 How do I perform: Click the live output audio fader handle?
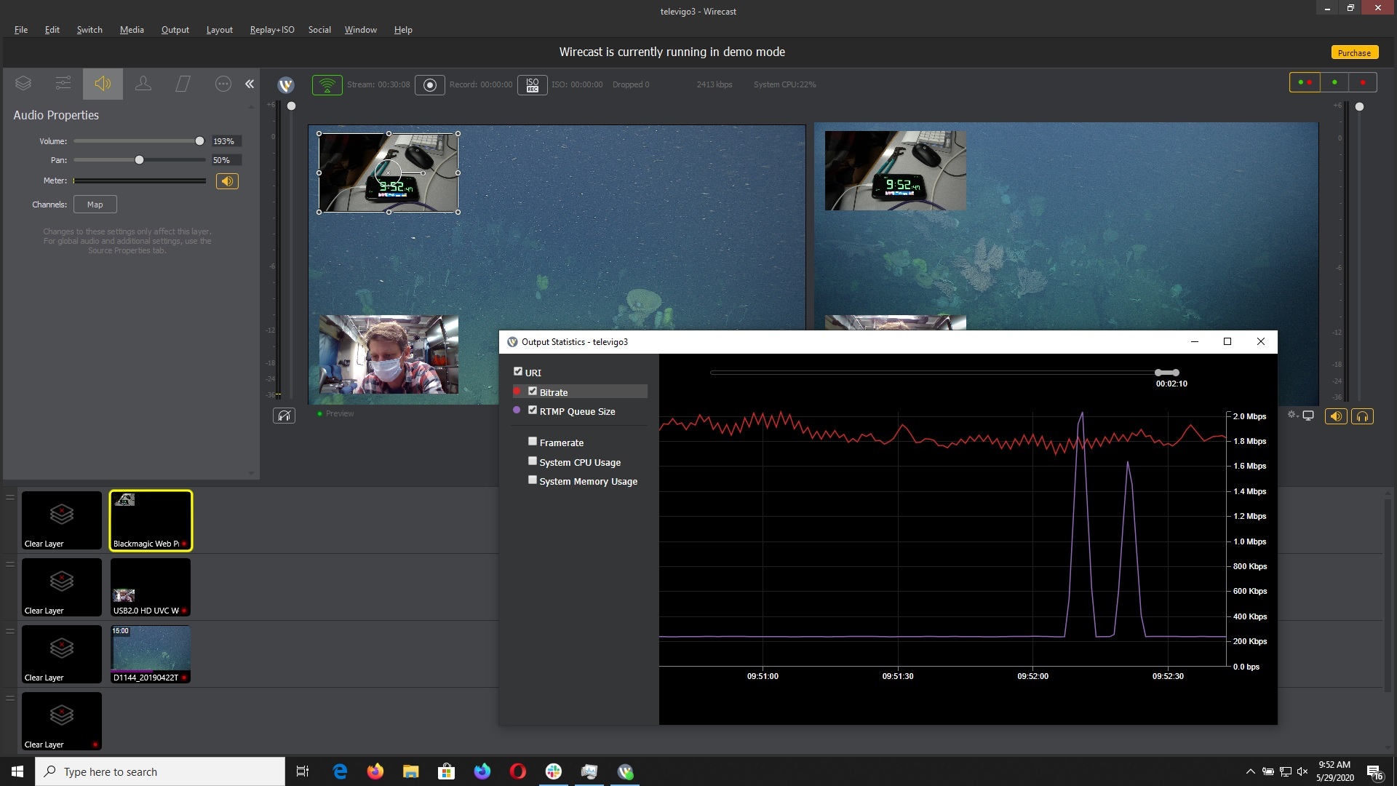point(1359,107)
